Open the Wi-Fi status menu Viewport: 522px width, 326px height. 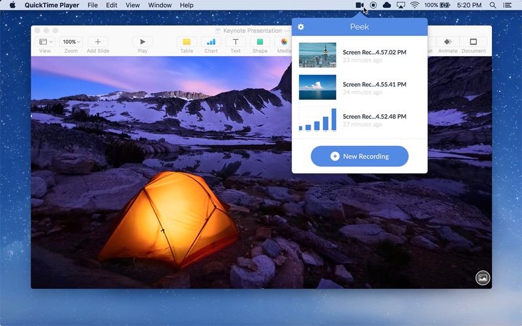pos(414,5)
